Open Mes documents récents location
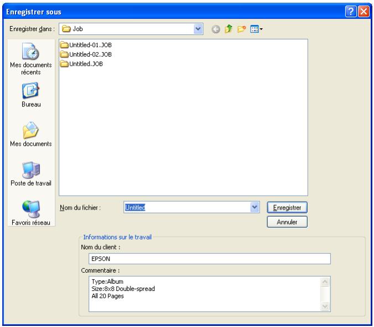This screenshot has width=374, height=327. 31,59
